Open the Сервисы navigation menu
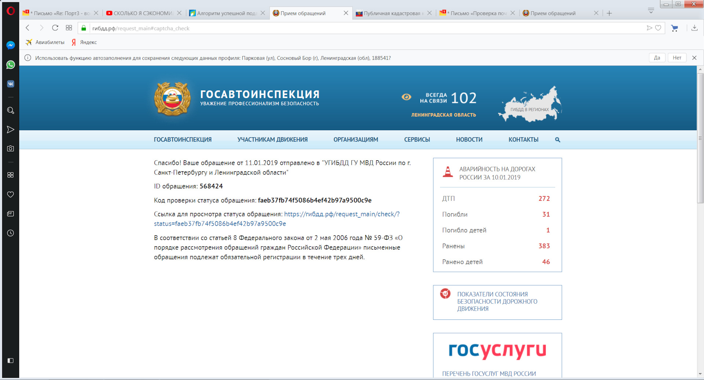Screen dimensions: 704x380 coord(417,140)
